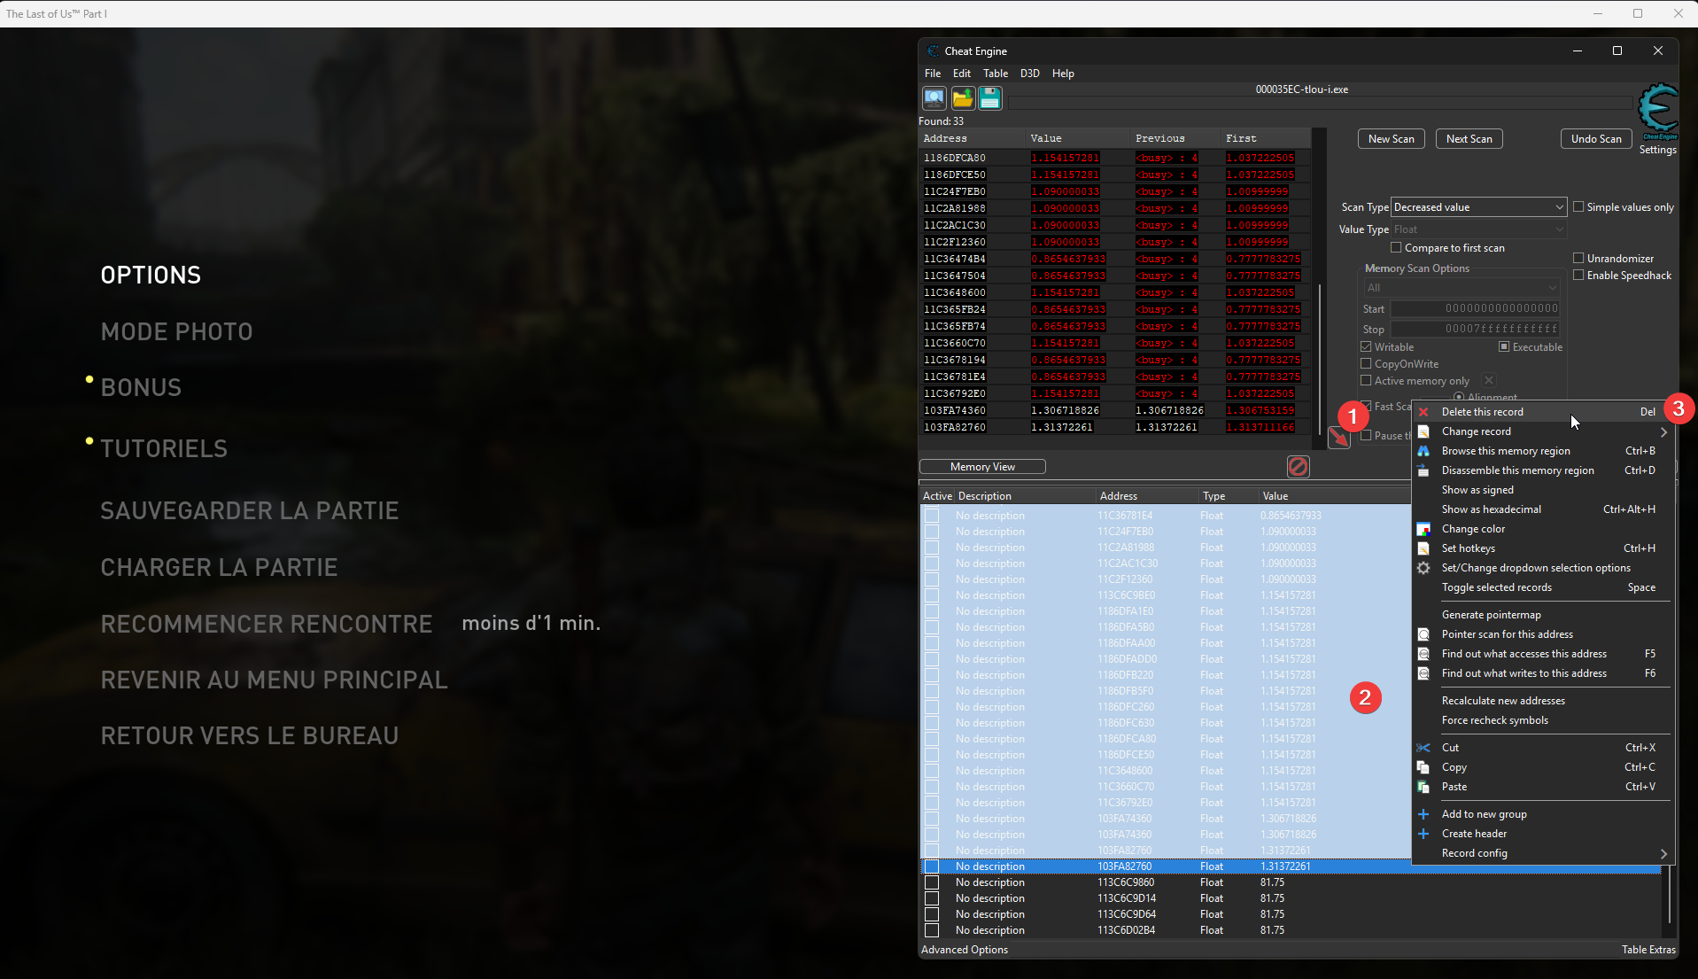Viewport: 1698px width, 979px height.
Task: Expand the Change record submenu
Action: pos(1542,431)
